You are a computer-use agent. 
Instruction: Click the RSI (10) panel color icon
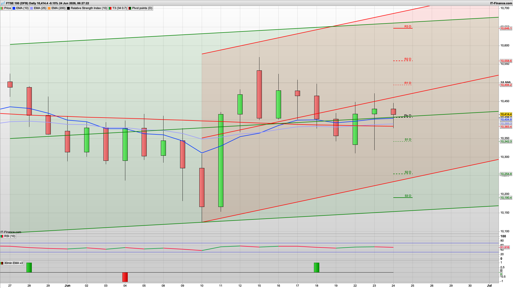point(2,236)
